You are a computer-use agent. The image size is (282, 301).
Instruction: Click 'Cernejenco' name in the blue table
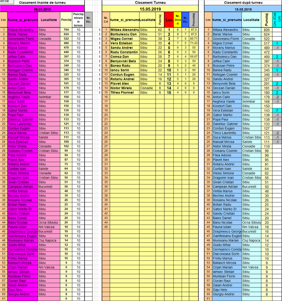click(227, 249)
